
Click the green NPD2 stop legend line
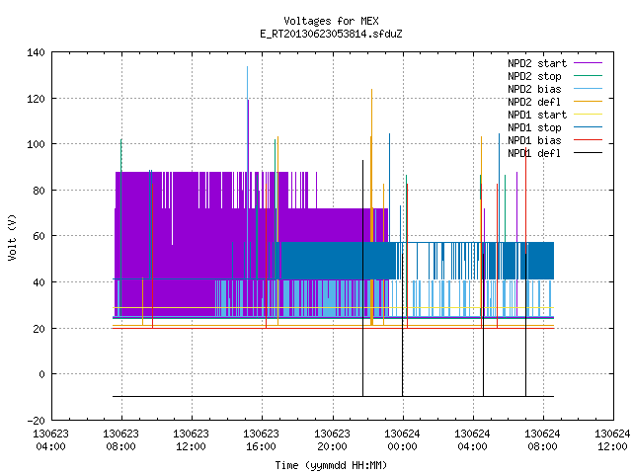[x=588, y=76]
